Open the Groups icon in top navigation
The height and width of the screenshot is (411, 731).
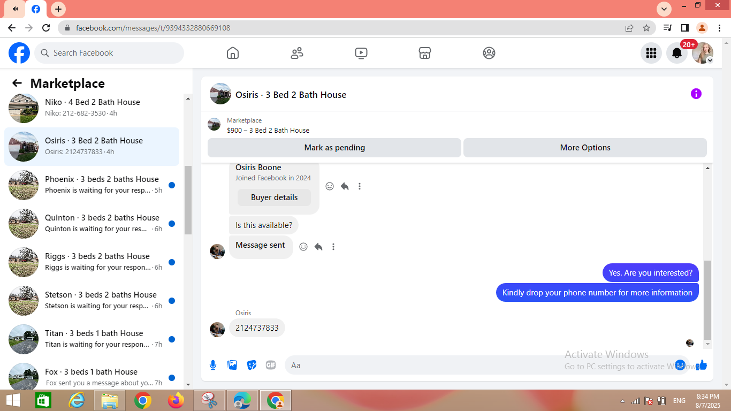click(489, 53)
